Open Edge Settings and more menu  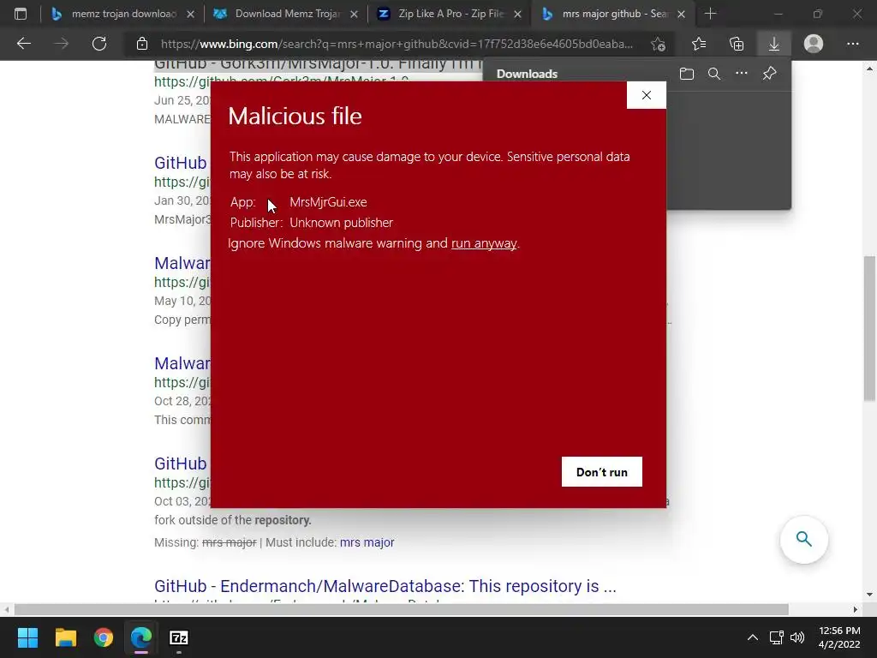click(x=852, y=44)
